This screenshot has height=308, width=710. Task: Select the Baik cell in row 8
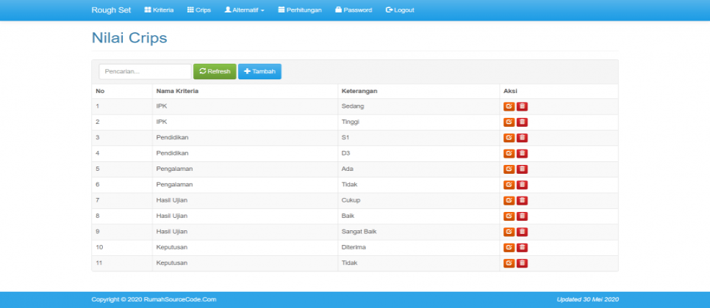point(419,216)
